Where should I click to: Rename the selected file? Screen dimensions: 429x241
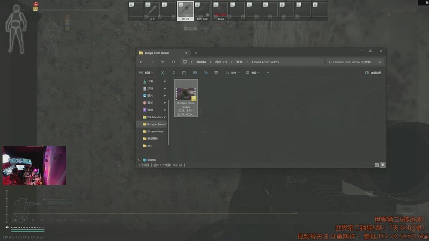pos(195,73)
